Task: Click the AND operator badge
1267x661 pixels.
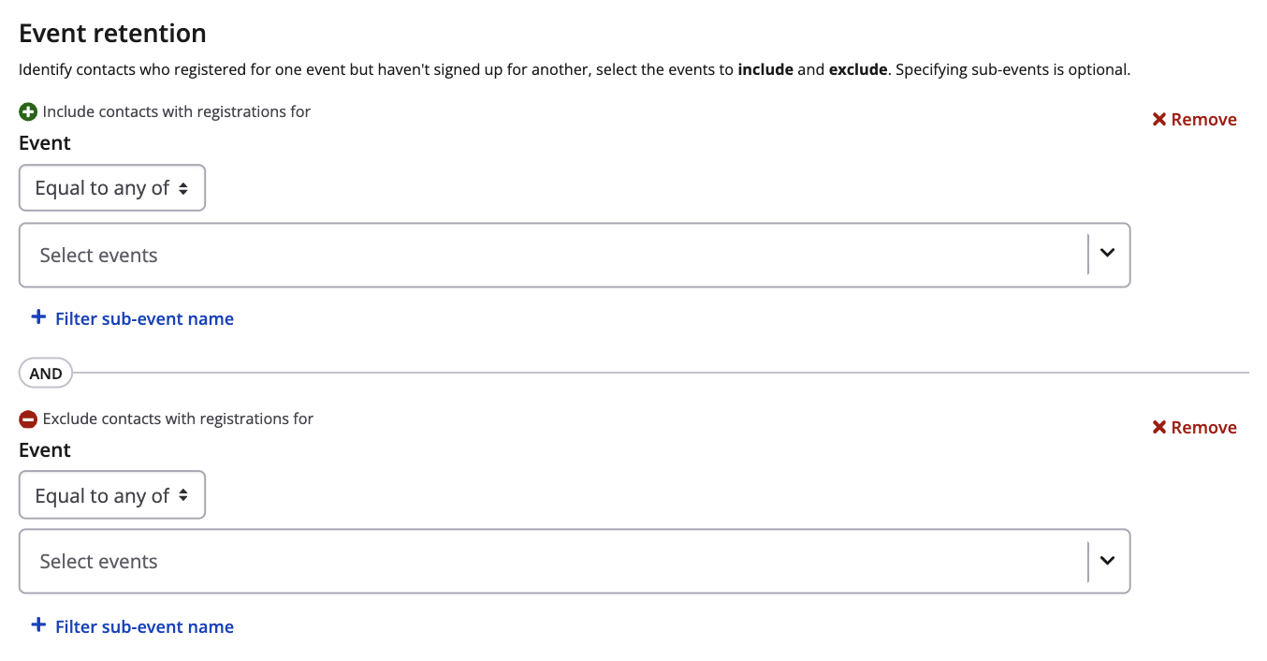Action: click(46, 374)
